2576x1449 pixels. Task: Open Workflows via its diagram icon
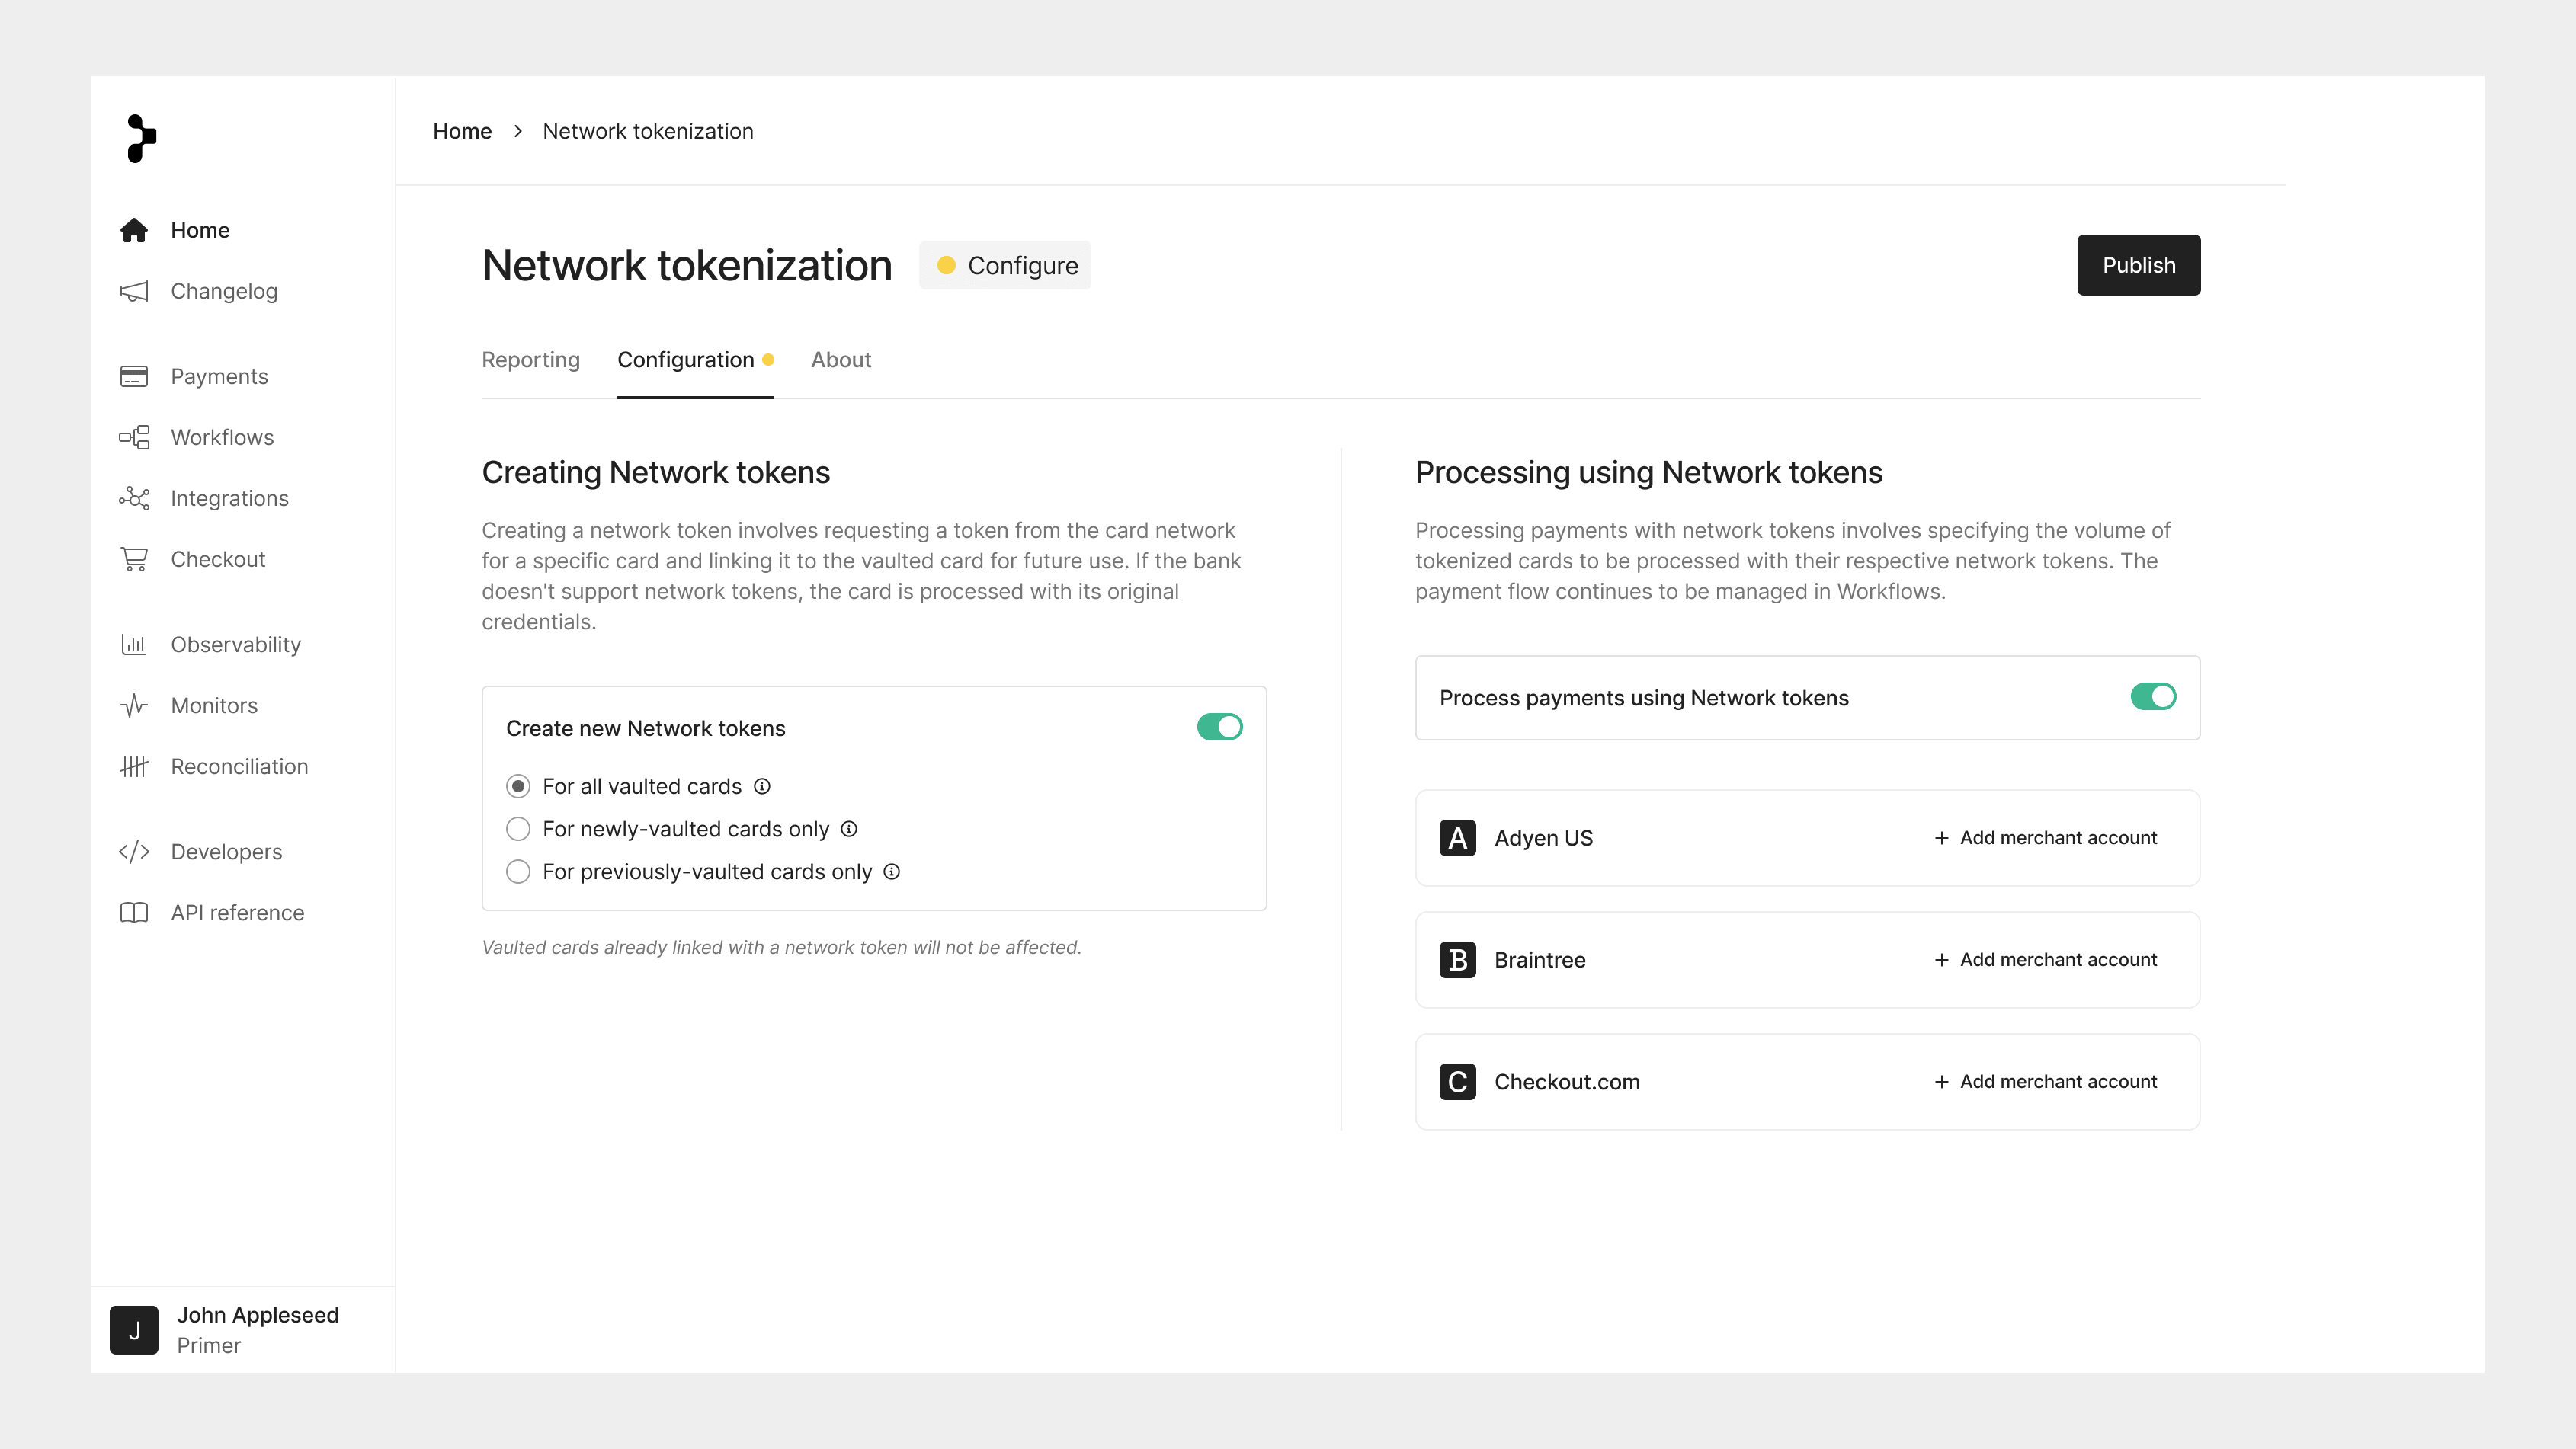(x=134, y=437)
